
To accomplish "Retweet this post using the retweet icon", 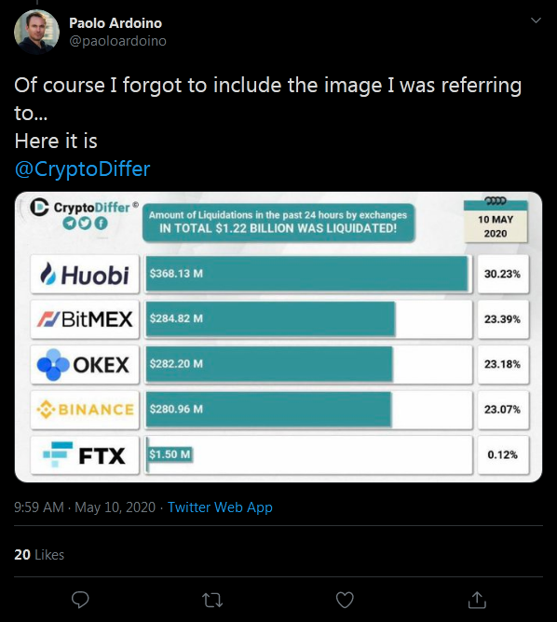I will pos(212,601).
